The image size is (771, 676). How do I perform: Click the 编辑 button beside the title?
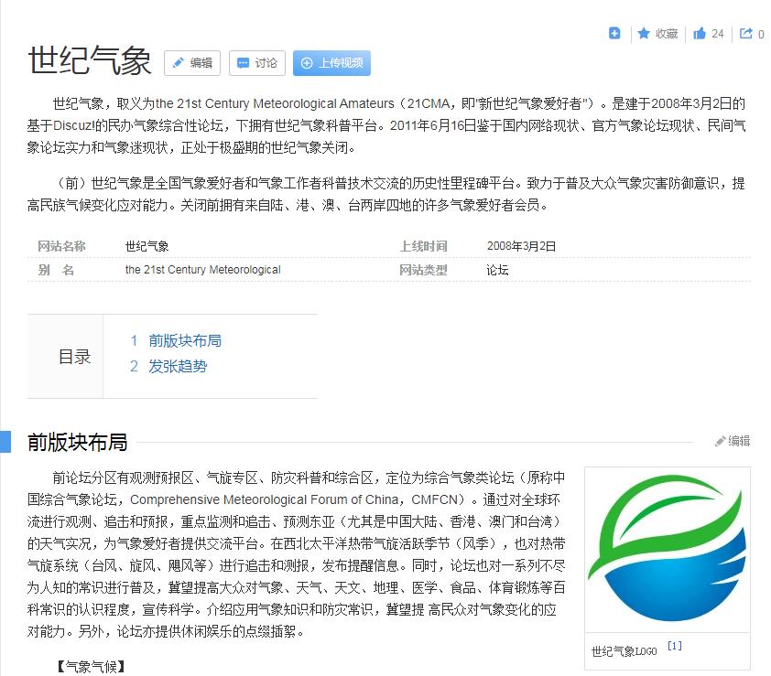pyautogui.click(x=192, y=63)
